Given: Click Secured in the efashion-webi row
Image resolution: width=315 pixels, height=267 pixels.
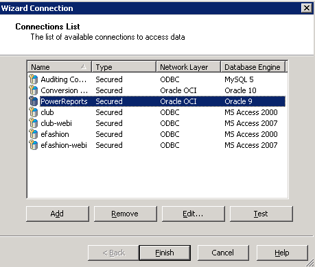Looking at the screenshot, I should 109,145.
